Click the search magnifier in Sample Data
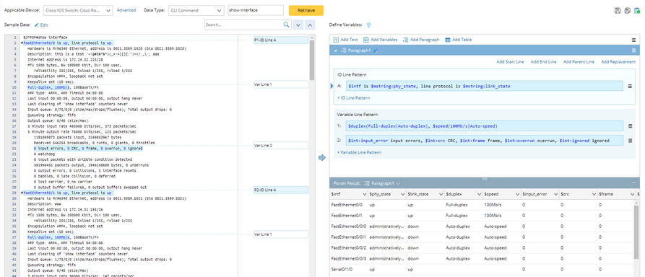The image size is (645, 277). (287, 25)
